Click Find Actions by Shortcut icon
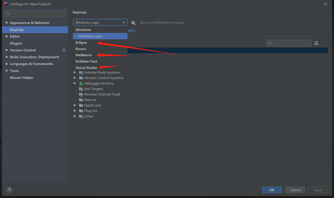Screen dimensions: 334x198 [x=316, y=43]
